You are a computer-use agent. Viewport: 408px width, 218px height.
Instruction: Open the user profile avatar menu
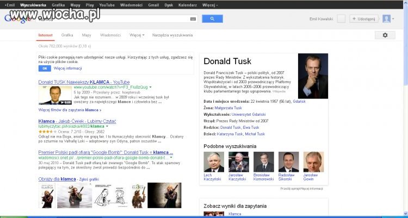(x=388, y=18)
